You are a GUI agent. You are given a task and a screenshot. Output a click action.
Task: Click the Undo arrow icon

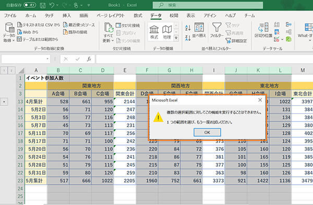[x=52, y=5]
